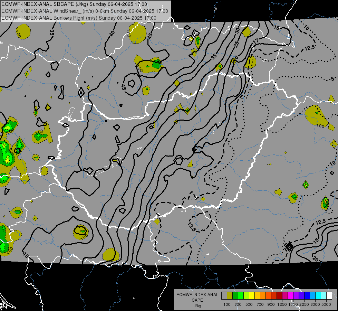
Task: Click the legend value 1250
Action: (x=282, y=304)
